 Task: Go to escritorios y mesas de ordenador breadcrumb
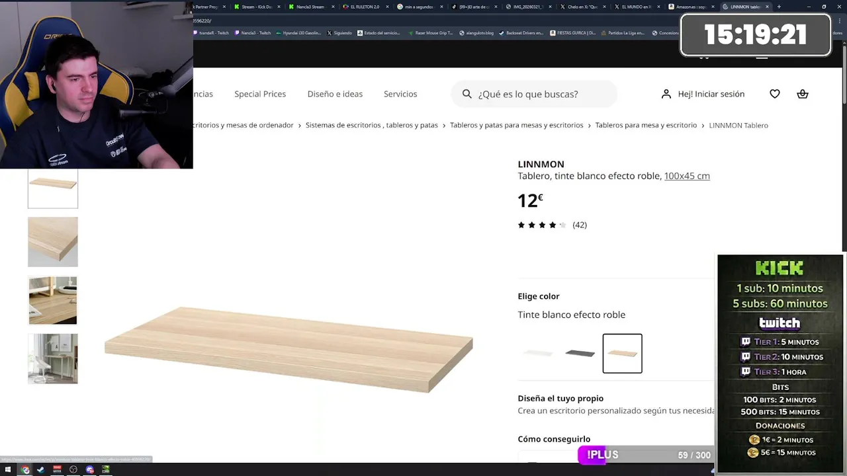(x=243, y=125)
